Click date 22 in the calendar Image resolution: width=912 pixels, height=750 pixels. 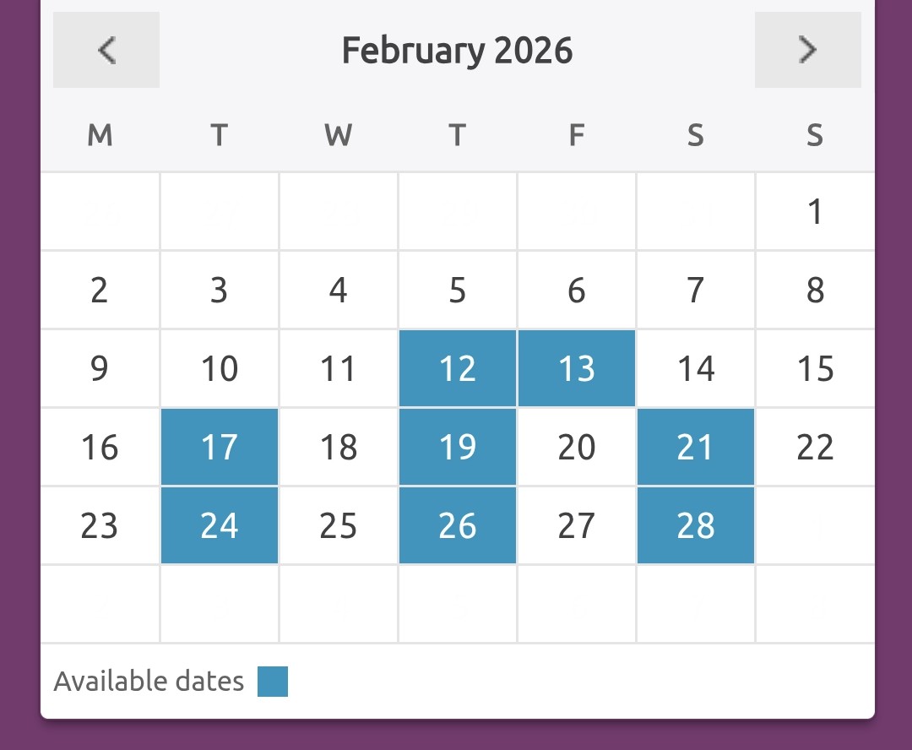(x=815, y=447)
